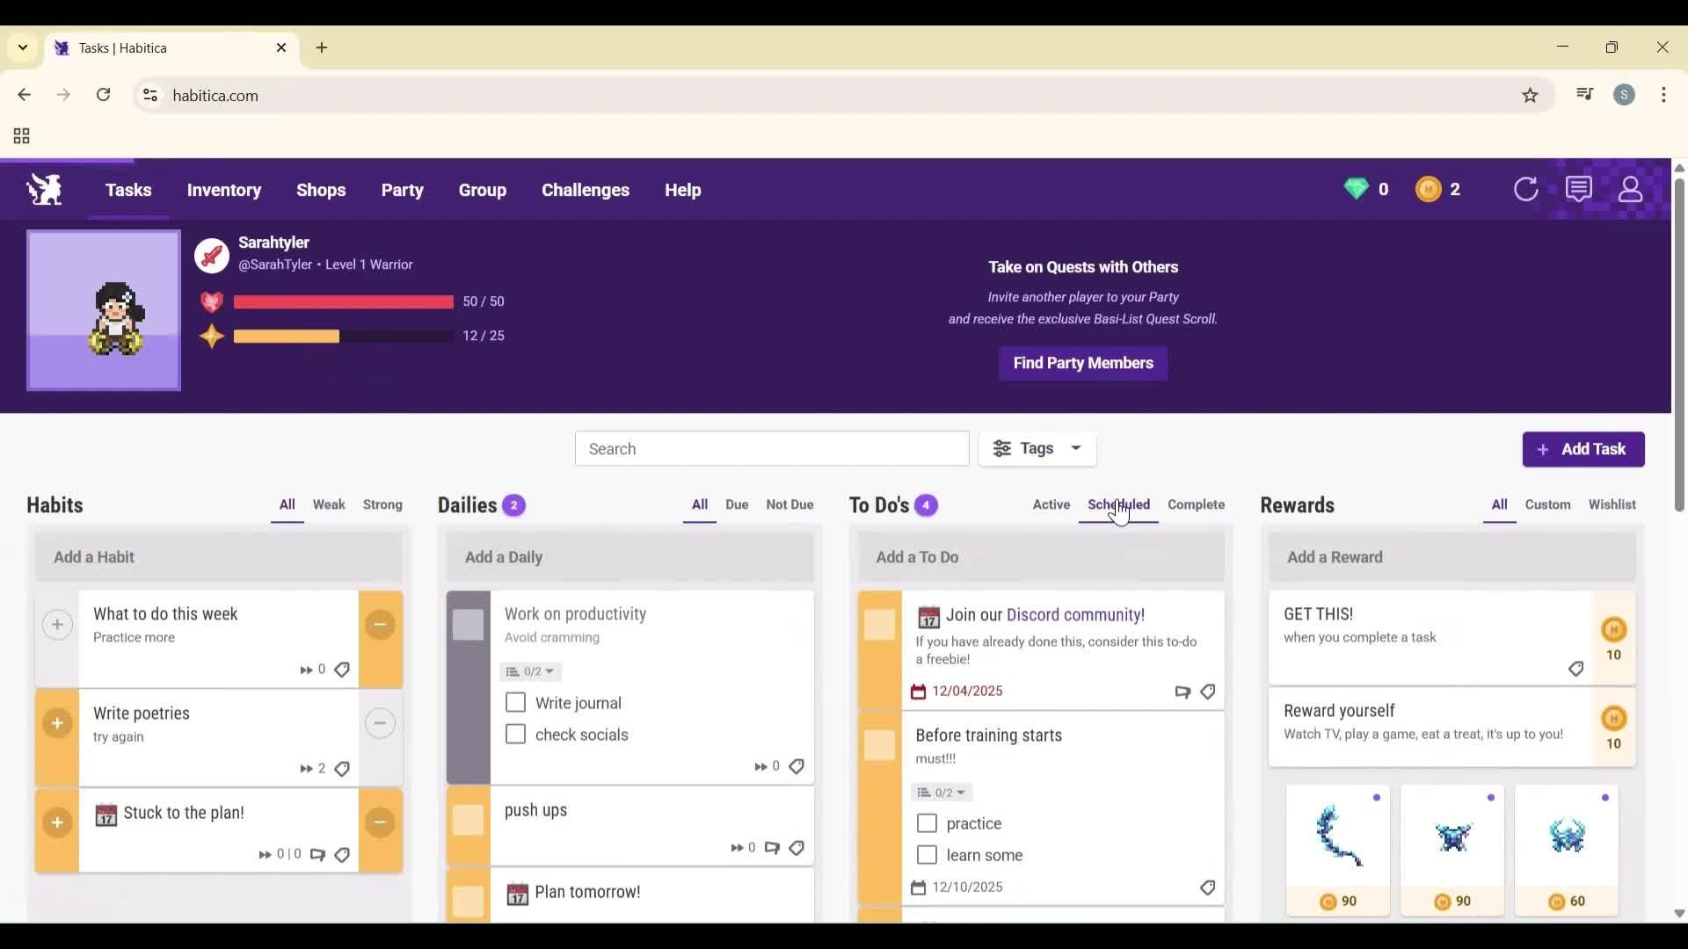The height and width of the screenshot is (949, 1688).
Task: Open the Inventory menu item
Action: click(224, 190)
